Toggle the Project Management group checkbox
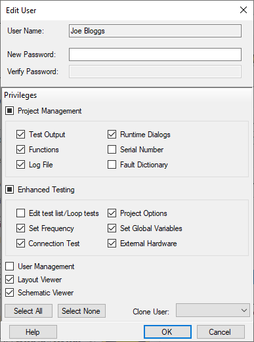The height and width of the screenshot is (342, 254). pos(10,111)
